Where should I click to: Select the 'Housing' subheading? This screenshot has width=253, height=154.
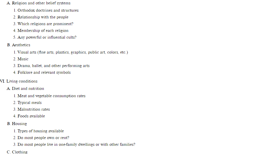pos(19,124)
